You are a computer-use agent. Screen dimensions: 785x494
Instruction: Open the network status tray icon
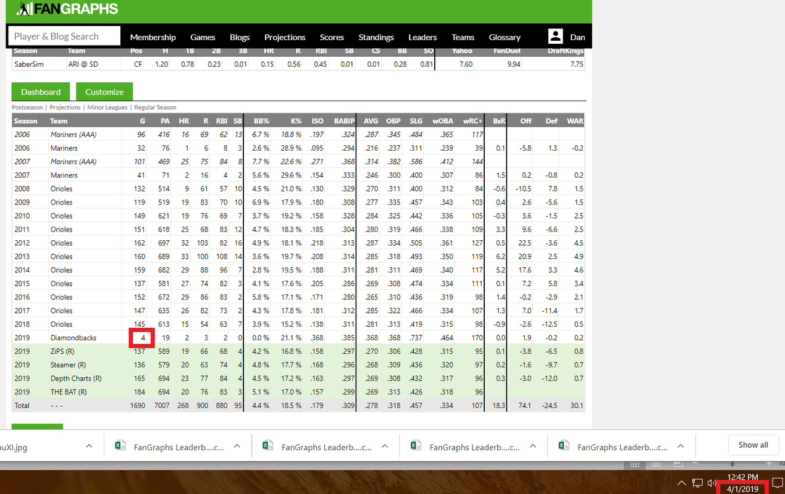click(x=697, y=483)
